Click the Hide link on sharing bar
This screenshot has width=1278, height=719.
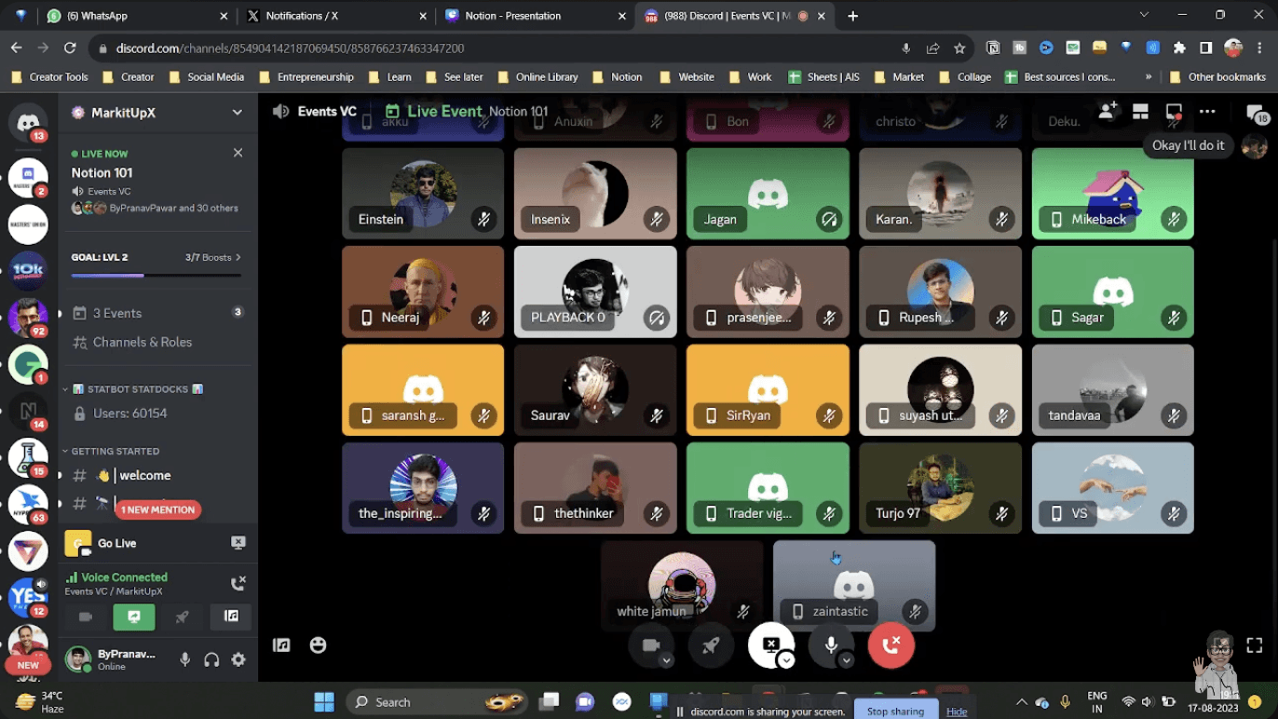coord(957,712)
